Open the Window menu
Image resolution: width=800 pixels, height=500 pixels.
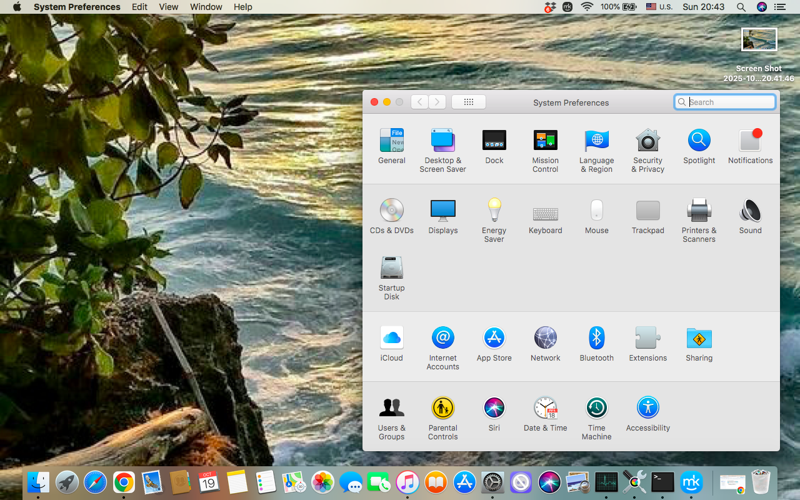tap(206, 7)
